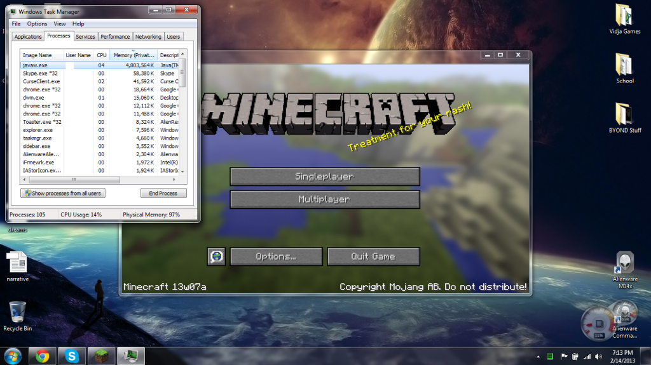Open the File menu in Task Manager

coord(16,23)
